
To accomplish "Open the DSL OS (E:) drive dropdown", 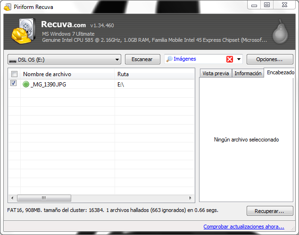I will pyautogui.click(x=64, y=60).
